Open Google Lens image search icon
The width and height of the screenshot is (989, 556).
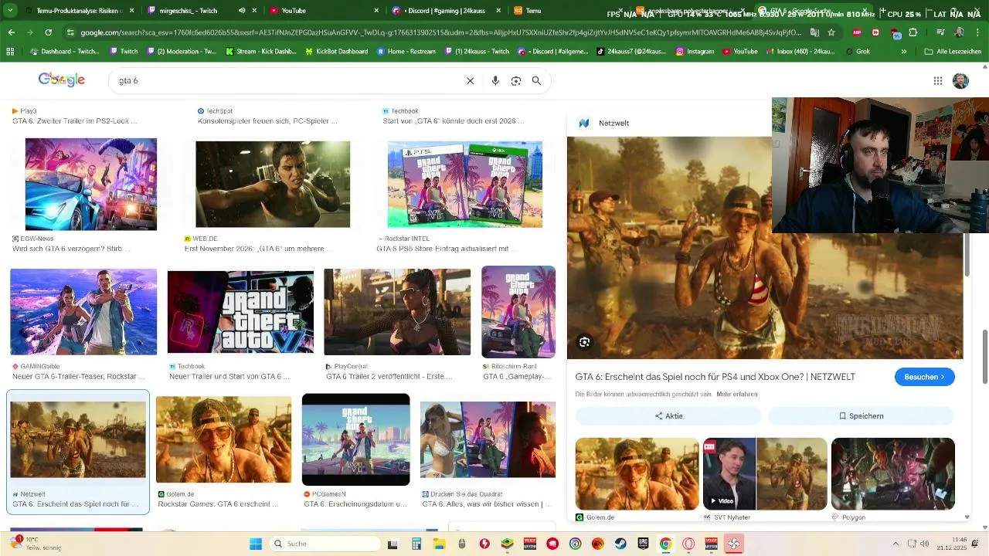516,81
